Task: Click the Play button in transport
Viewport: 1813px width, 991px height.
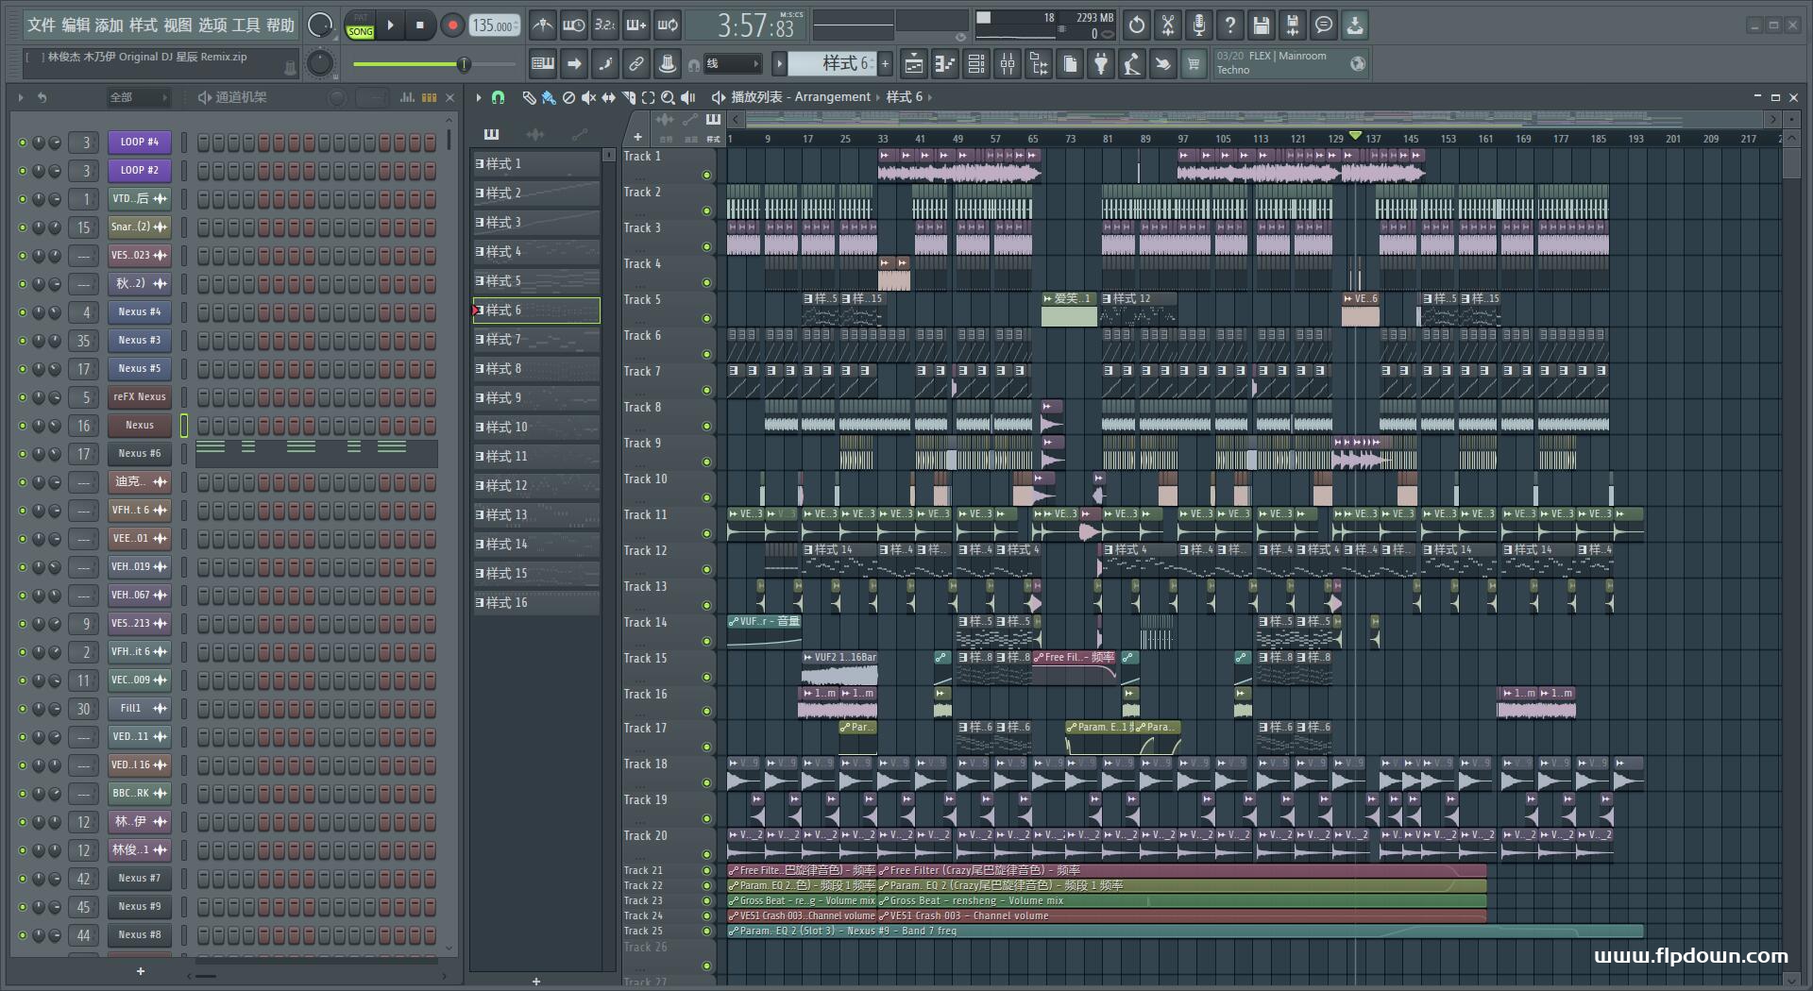Action: pos(390,25)
